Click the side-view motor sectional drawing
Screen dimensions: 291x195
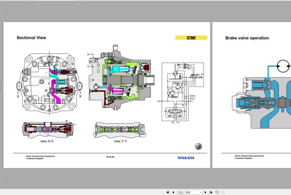(x=121, y=77)
